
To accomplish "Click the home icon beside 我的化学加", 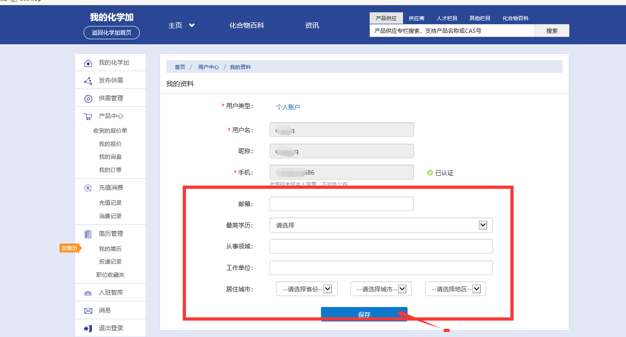I will point(88,63).
